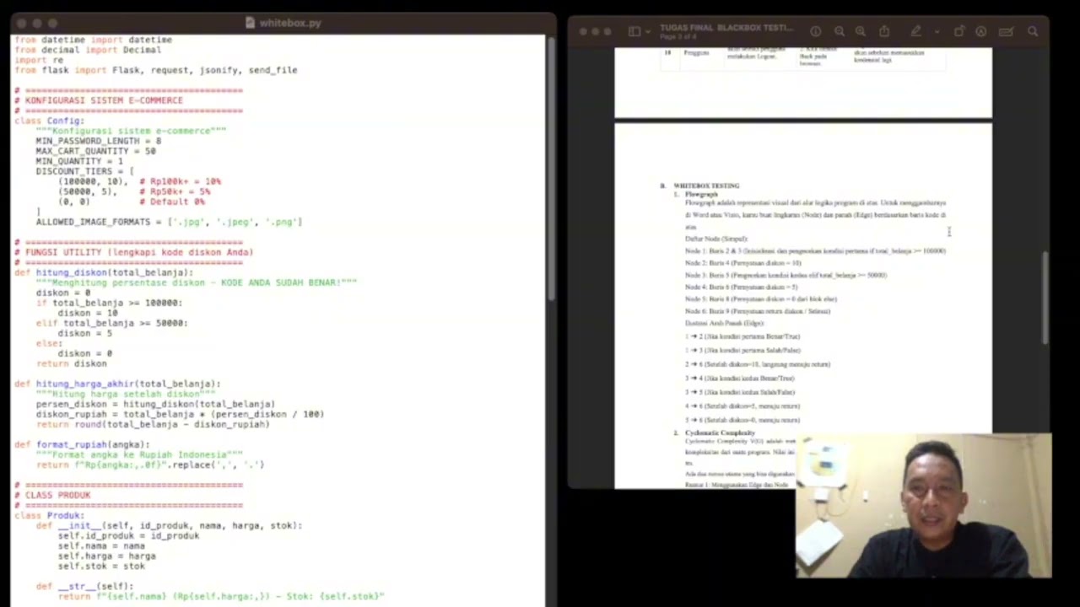This screenshot has width=1080, height=607.
Task: Rotate the page with the rotate icon
Action: click(x=959, y=31)
